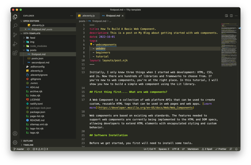
Task: Open tags-list.njk file
Action: click(48, 129)
